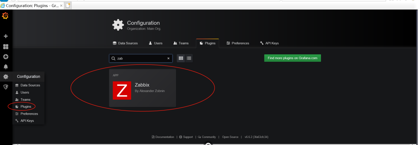
Task: Click the v6.6.2 version text in footer
Action: (x=256, y=137)
